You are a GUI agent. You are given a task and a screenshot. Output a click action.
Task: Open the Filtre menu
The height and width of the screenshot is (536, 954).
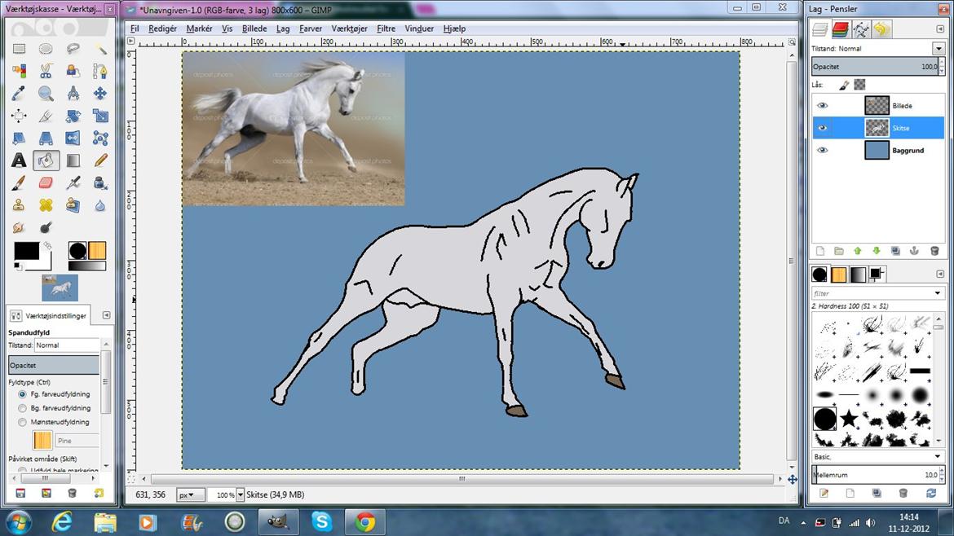(386, 29)
